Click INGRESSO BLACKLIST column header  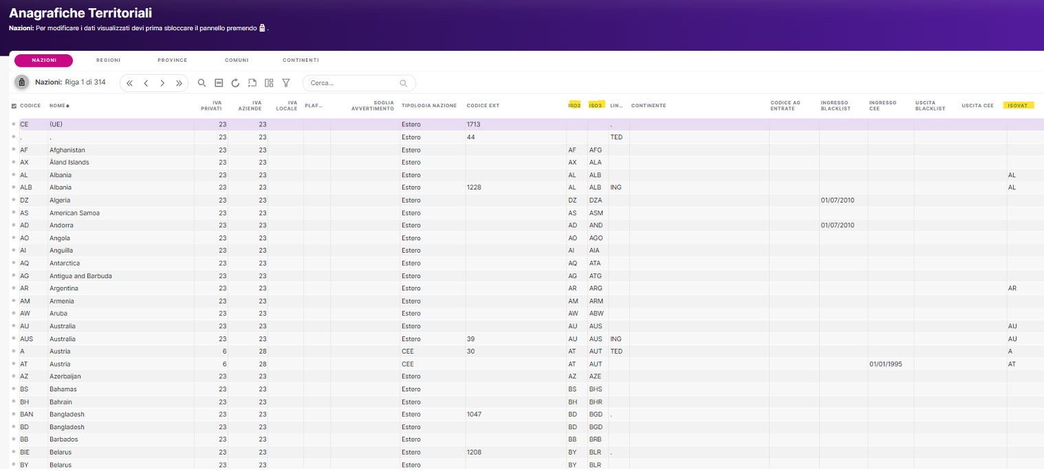[835, 106]
